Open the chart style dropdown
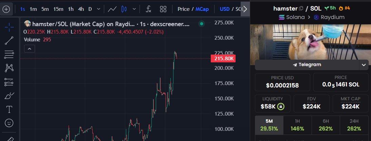 [x=134, y=9]
